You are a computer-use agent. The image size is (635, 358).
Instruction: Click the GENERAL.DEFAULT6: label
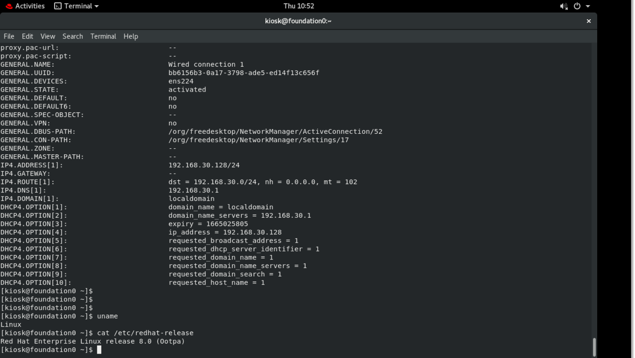coord(36,106)
